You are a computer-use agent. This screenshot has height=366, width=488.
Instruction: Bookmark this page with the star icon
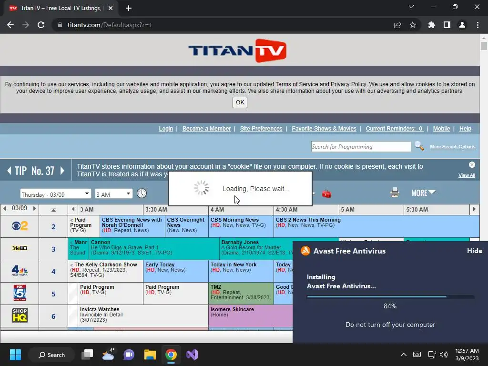[413, 25]
